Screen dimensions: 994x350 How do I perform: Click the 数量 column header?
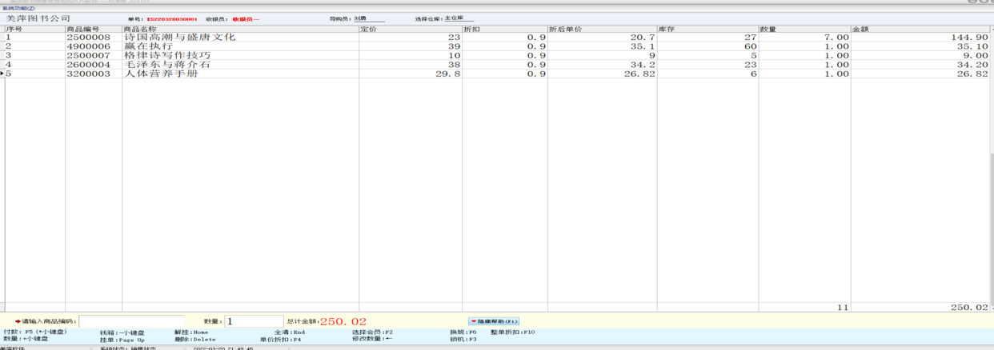804,30
